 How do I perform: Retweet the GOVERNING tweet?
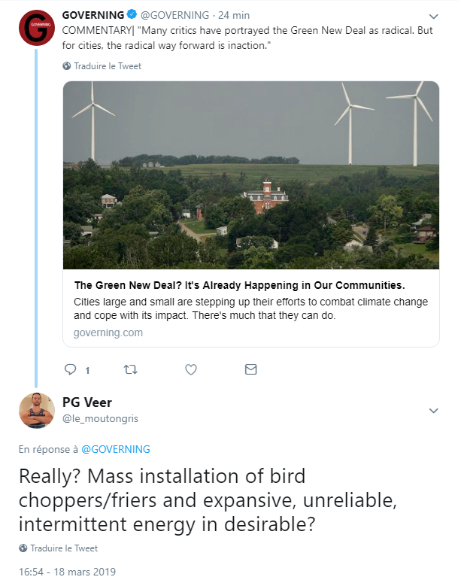[x=130, y=369]
